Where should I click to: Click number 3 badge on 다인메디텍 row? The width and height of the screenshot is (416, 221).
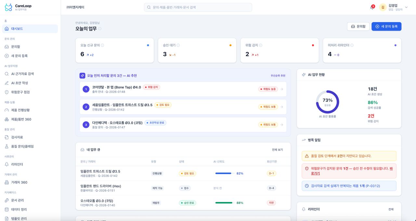(x=86, y=125)
